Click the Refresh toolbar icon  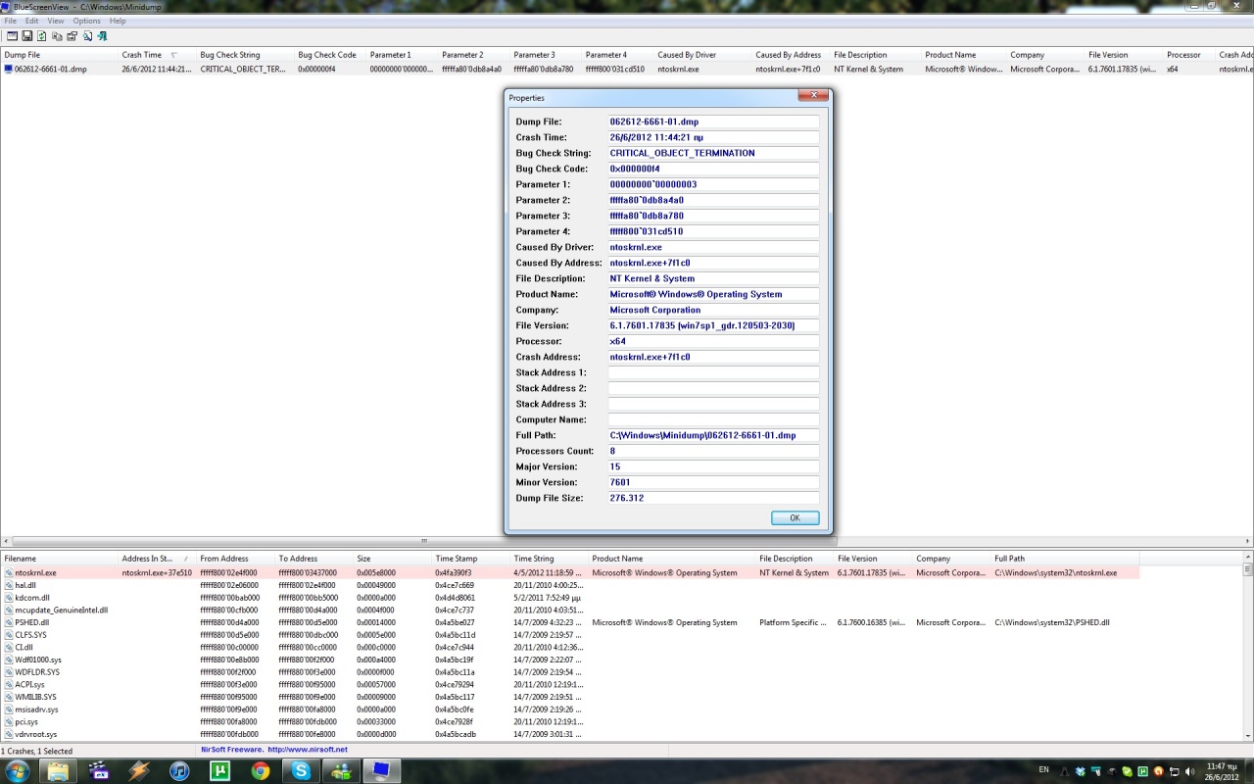click(x=42, y=36)
